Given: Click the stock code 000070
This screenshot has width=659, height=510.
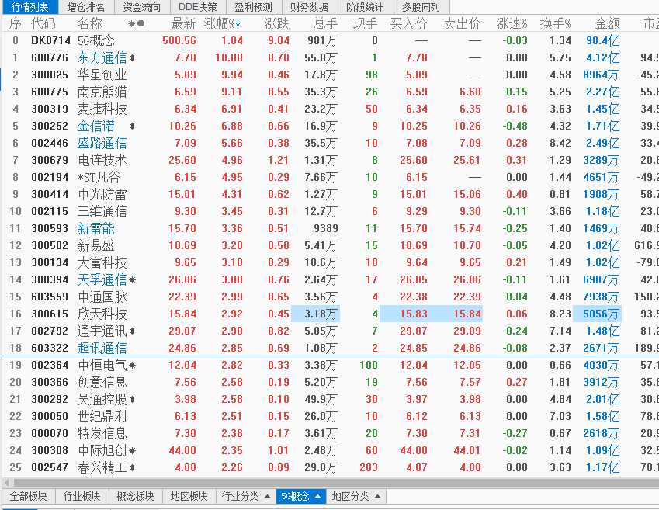Looking at the screenshot, I should (x=50, y=433).
